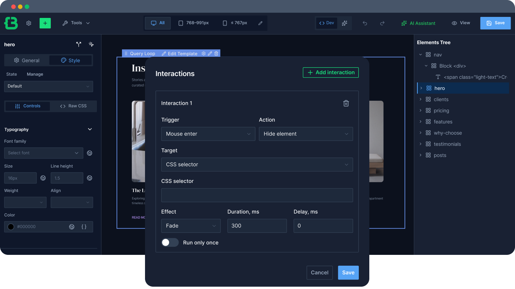Click the variable icon beside Font family

[90, 153]
